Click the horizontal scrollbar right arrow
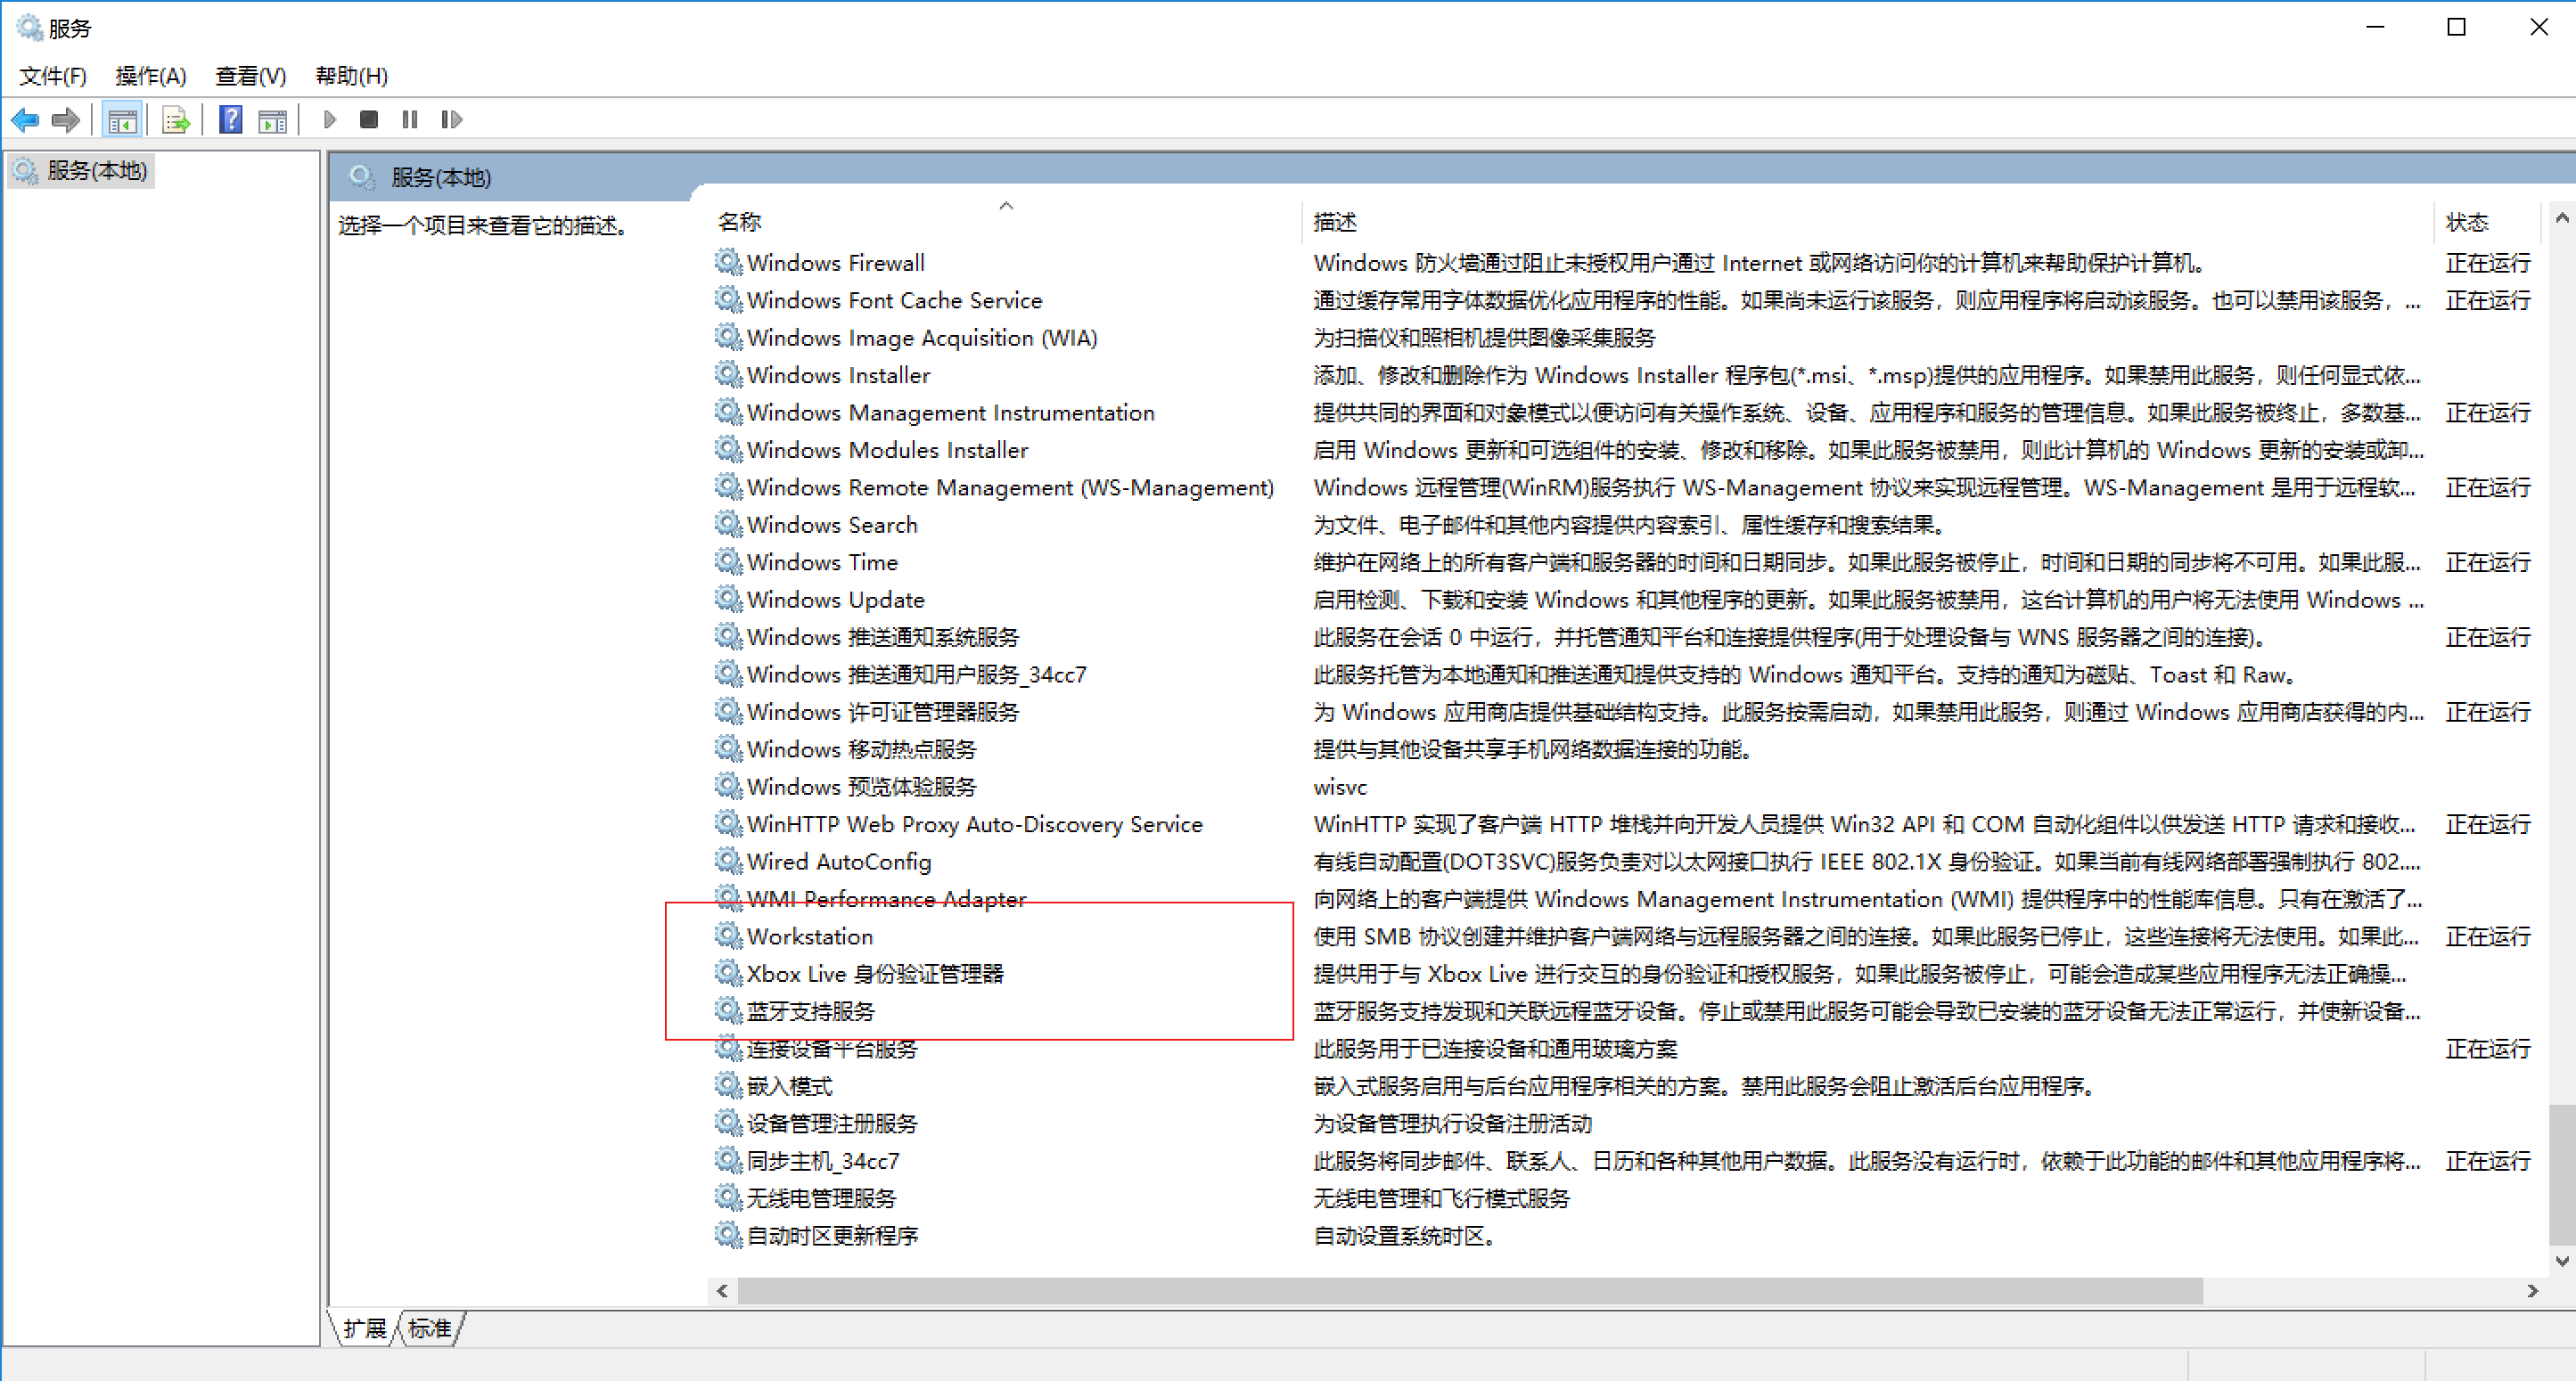 click(2532, 1291)
